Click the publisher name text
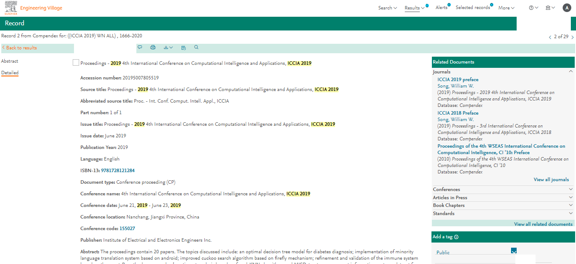576x264 pixels. tap(157, 240)
